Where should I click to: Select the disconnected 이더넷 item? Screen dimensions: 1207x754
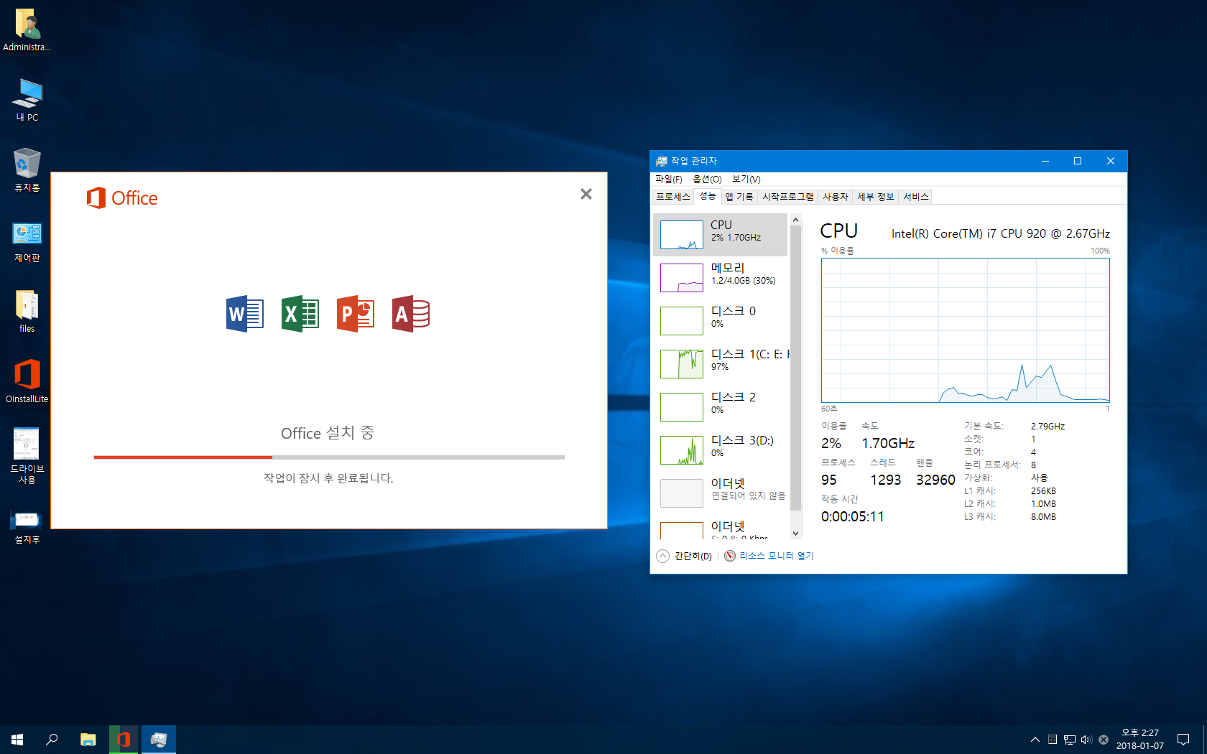tap(721, 493)
